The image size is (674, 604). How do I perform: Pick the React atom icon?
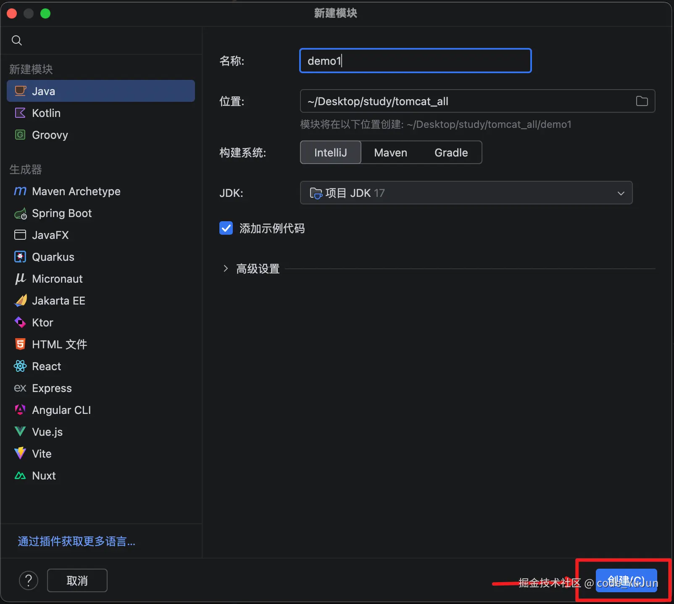20,366
